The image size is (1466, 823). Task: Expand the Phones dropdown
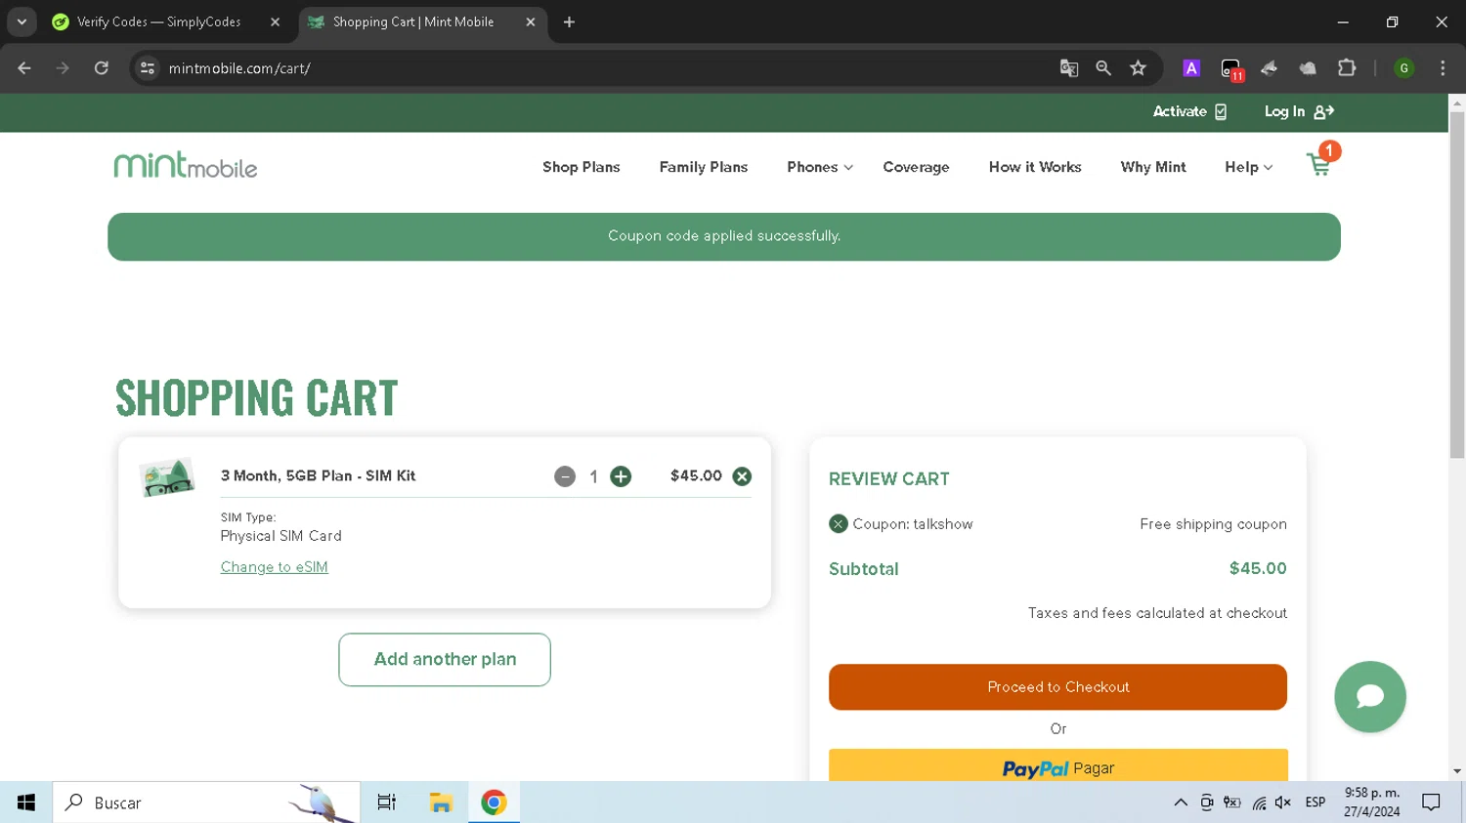pyautogui.click(x=820, y=167)
